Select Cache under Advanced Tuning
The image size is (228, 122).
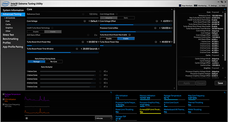[8, 24]
